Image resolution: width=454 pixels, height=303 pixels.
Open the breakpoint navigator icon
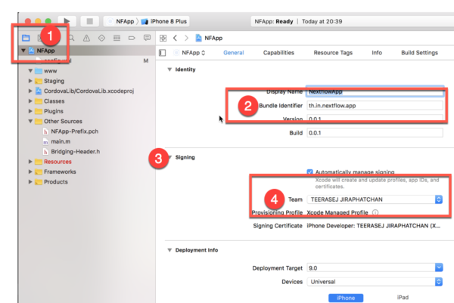pos(132,38)
